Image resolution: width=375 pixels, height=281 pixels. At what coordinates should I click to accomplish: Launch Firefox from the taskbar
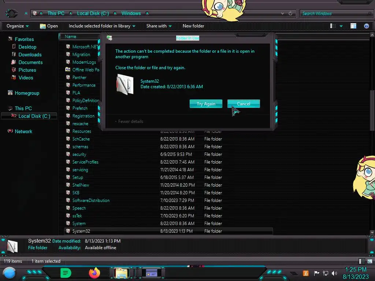[94, 273]
